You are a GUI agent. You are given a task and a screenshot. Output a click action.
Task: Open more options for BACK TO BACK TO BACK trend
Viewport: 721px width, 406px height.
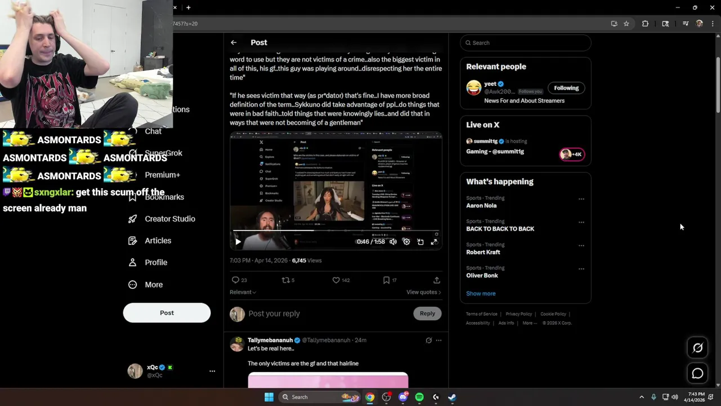pyautogui.click(x=581, y=222)
